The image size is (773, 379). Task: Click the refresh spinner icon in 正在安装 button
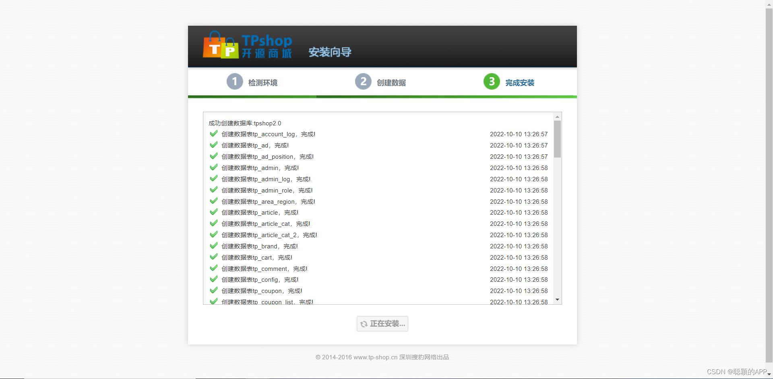(364, 324)
